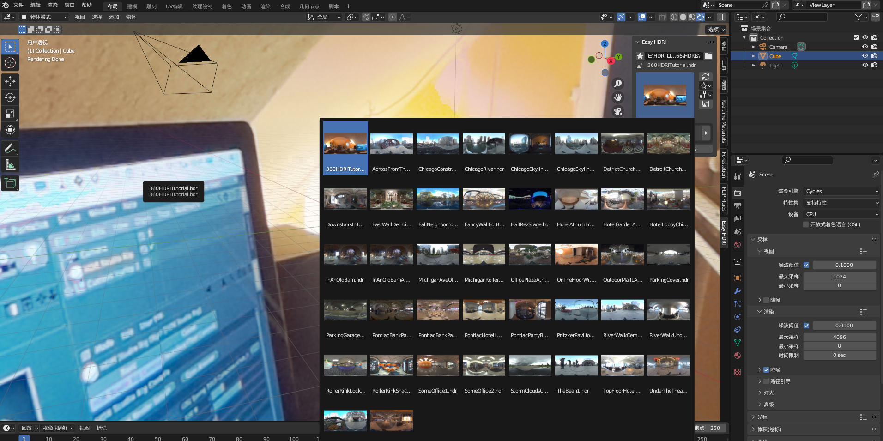Screen dimensions: 883x441
Task: Open the Object properties tab icon
Action: tap(738, 278)
